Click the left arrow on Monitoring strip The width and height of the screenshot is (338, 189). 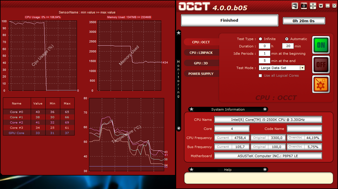point(179,128)
